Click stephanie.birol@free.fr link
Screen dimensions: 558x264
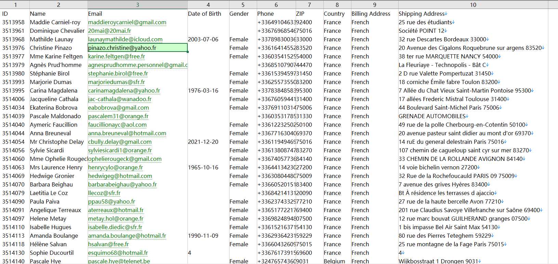118,73
